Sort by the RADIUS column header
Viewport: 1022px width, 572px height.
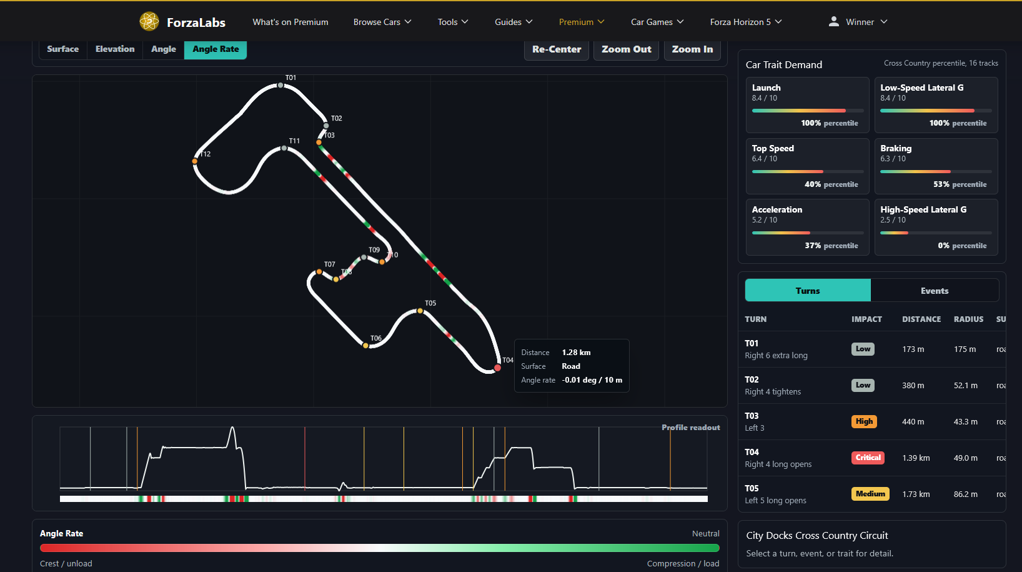click(968, 319)
